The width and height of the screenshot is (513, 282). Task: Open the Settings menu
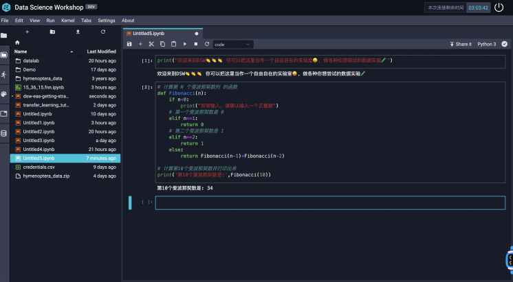[x=107, y=20]
